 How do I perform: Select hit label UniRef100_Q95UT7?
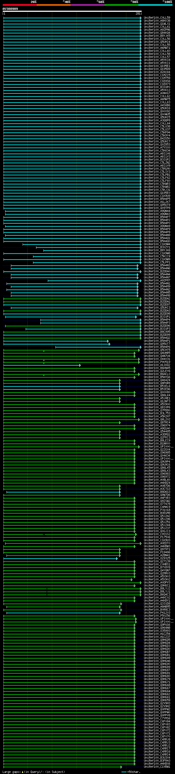(157, 344)
